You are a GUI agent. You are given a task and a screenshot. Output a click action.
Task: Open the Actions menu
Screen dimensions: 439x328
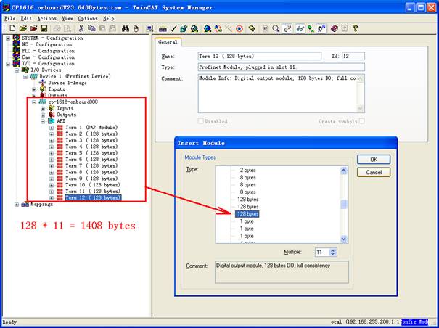coord(46,18)
